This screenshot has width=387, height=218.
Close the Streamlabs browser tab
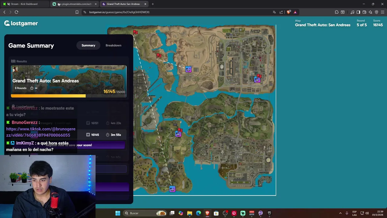click(x=96, y=4)
